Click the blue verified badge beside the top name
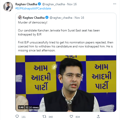Viewport: 120px width, 120px height. [39, 4]
